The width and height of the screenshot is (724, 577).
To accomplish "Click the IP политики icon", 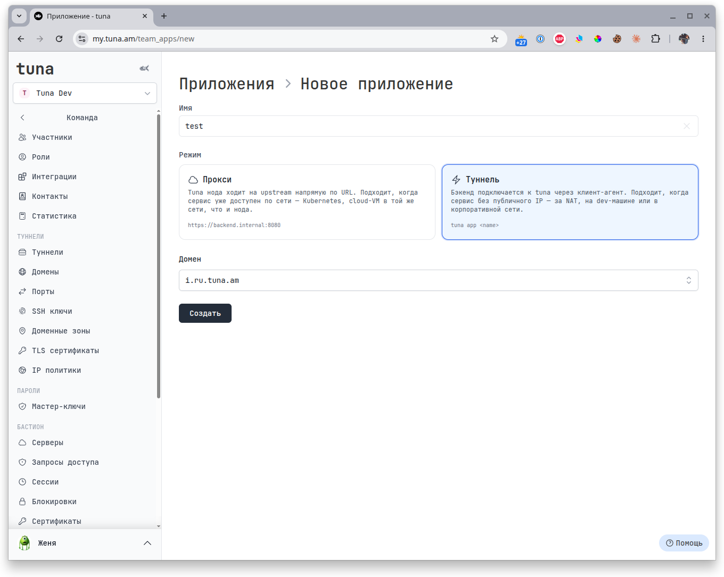I will click(22, 370).
